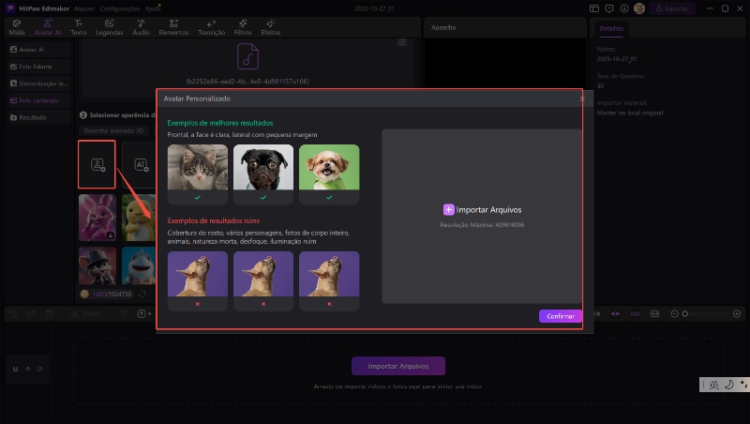Open the Mídia tab
Screen dimensions: 750x424
tap(17, 26)
